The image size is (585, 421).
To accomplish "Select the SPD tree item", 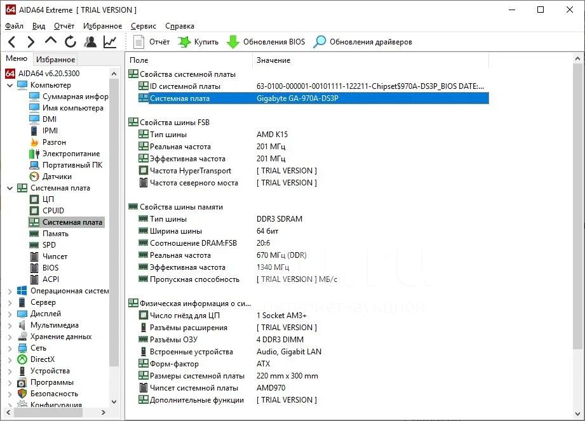I will pyautogui.click(x=43, y=245).
